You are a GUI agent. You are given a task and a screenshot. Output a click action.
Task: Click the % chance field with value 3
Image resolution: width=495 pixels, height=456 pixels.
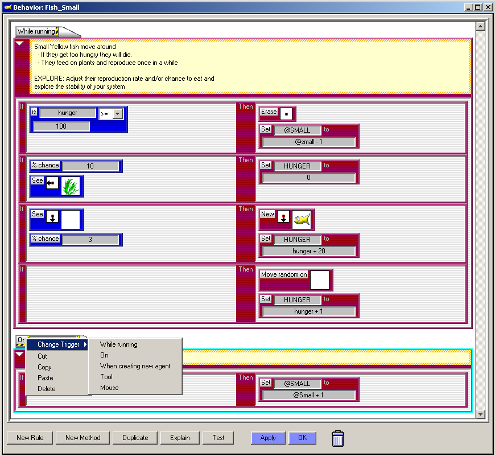tap(90, 240)
